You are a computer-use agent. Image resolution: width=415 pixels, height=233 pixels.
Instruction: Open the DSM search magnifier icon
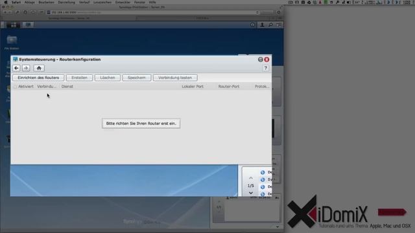click(270, 25)
